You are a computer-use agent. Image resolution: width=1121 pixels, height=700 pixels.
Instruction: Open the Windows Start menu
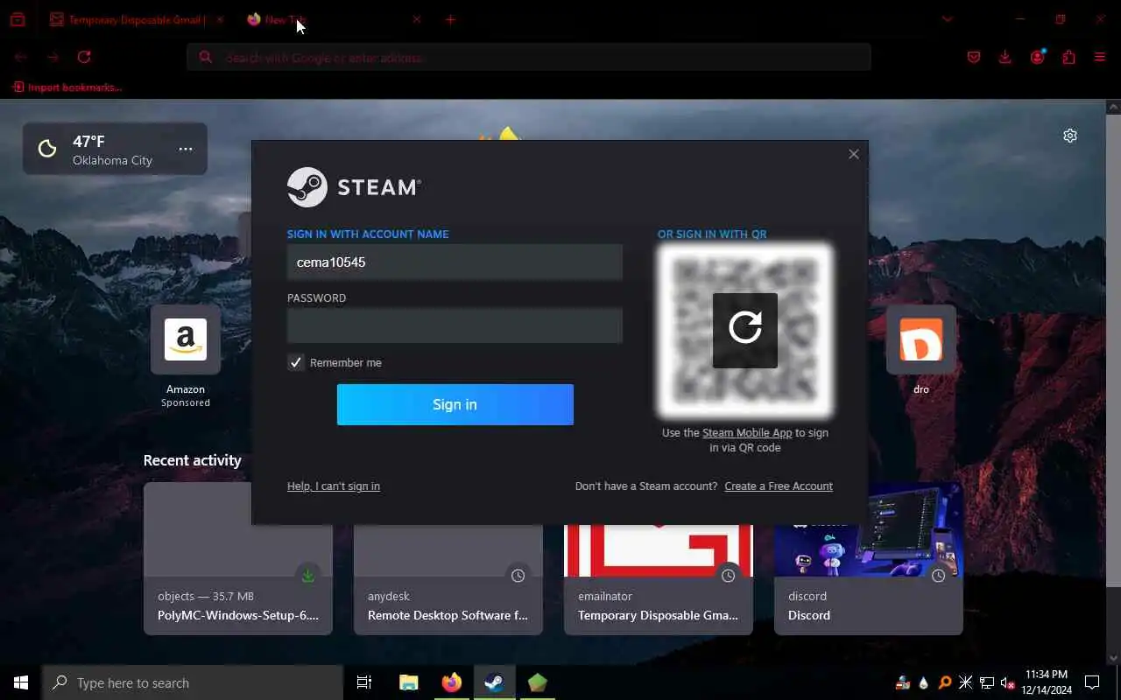pos(21,682)
